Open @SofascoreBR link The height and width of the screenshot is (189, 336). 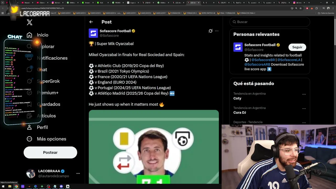coord(263,60)
